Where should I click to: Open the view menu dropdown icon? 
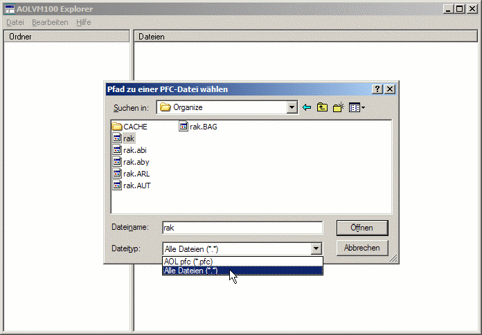point(357,107)
